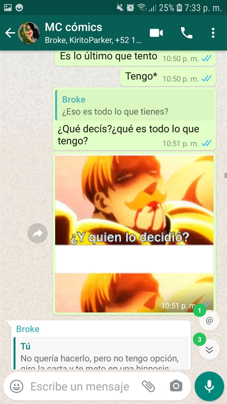Jump to the unread mention with the @ button

(209, 320)
